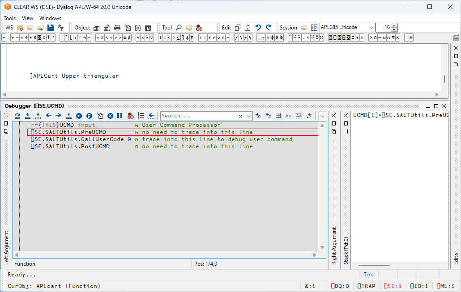The width and height of the screenshot is (461, 292).
Task: Toggle match case (Aa) in debugger search
Action: (288, 116)
